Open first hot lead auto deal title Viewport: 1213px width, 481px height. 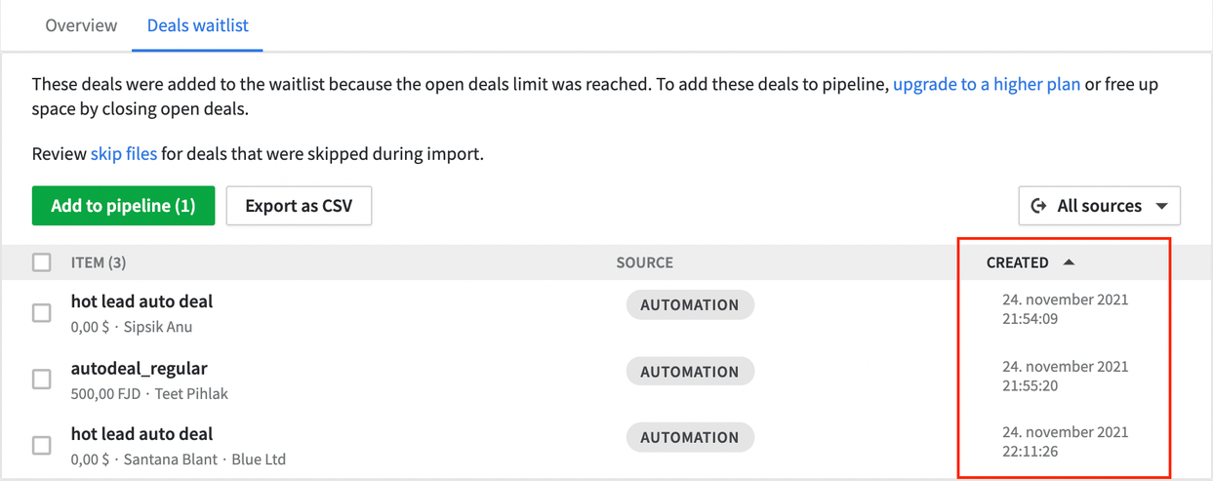tap(142, 301)
